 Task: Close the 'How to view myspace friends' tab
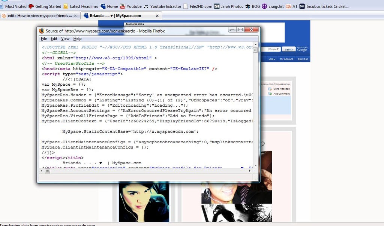[75, 16]
